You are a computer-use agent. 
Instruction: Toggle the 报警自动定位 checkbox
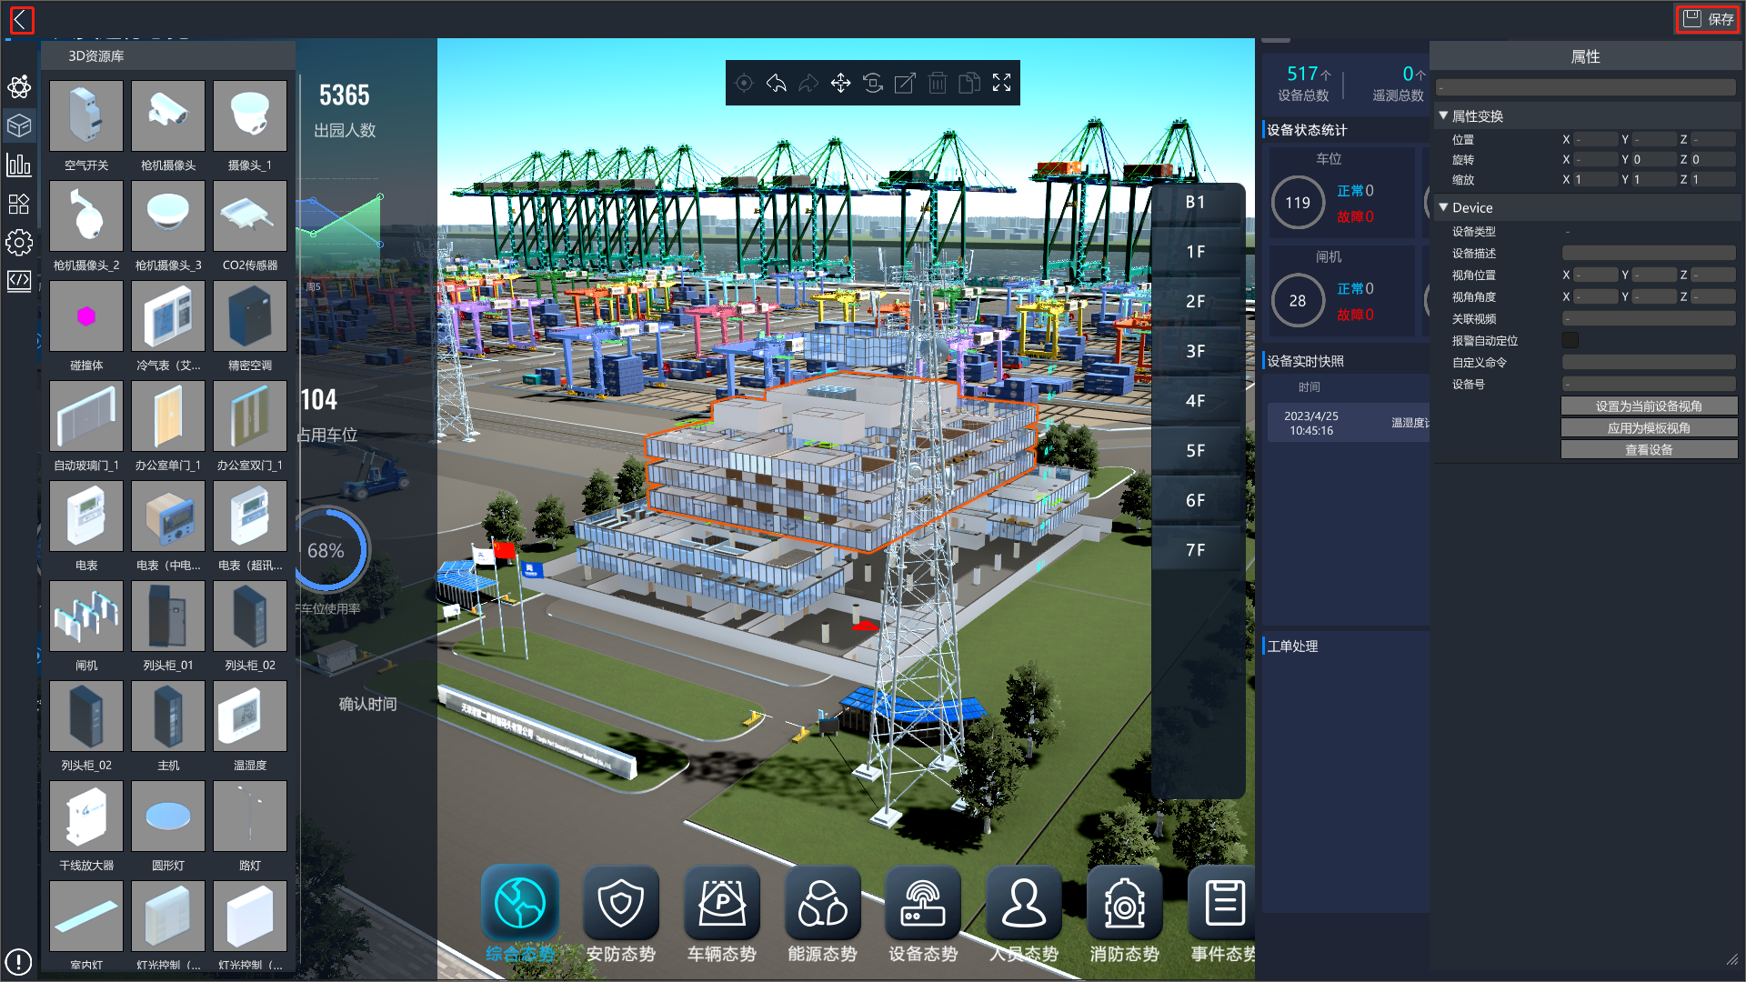coord(1570,340)
